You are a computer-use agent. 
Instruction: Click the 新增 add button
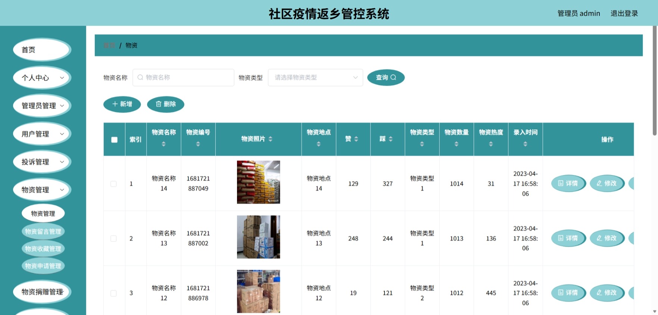pyautogui.click(x=122, y=104)
